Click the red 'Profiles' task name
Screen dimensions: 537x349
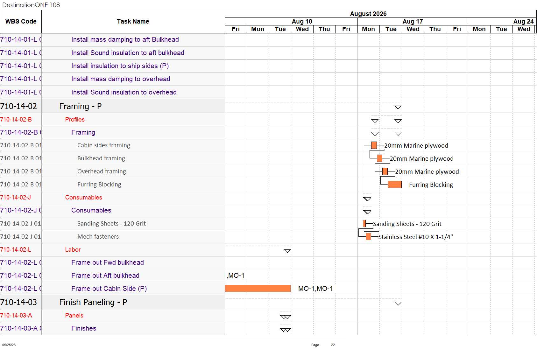click(75, 119)
